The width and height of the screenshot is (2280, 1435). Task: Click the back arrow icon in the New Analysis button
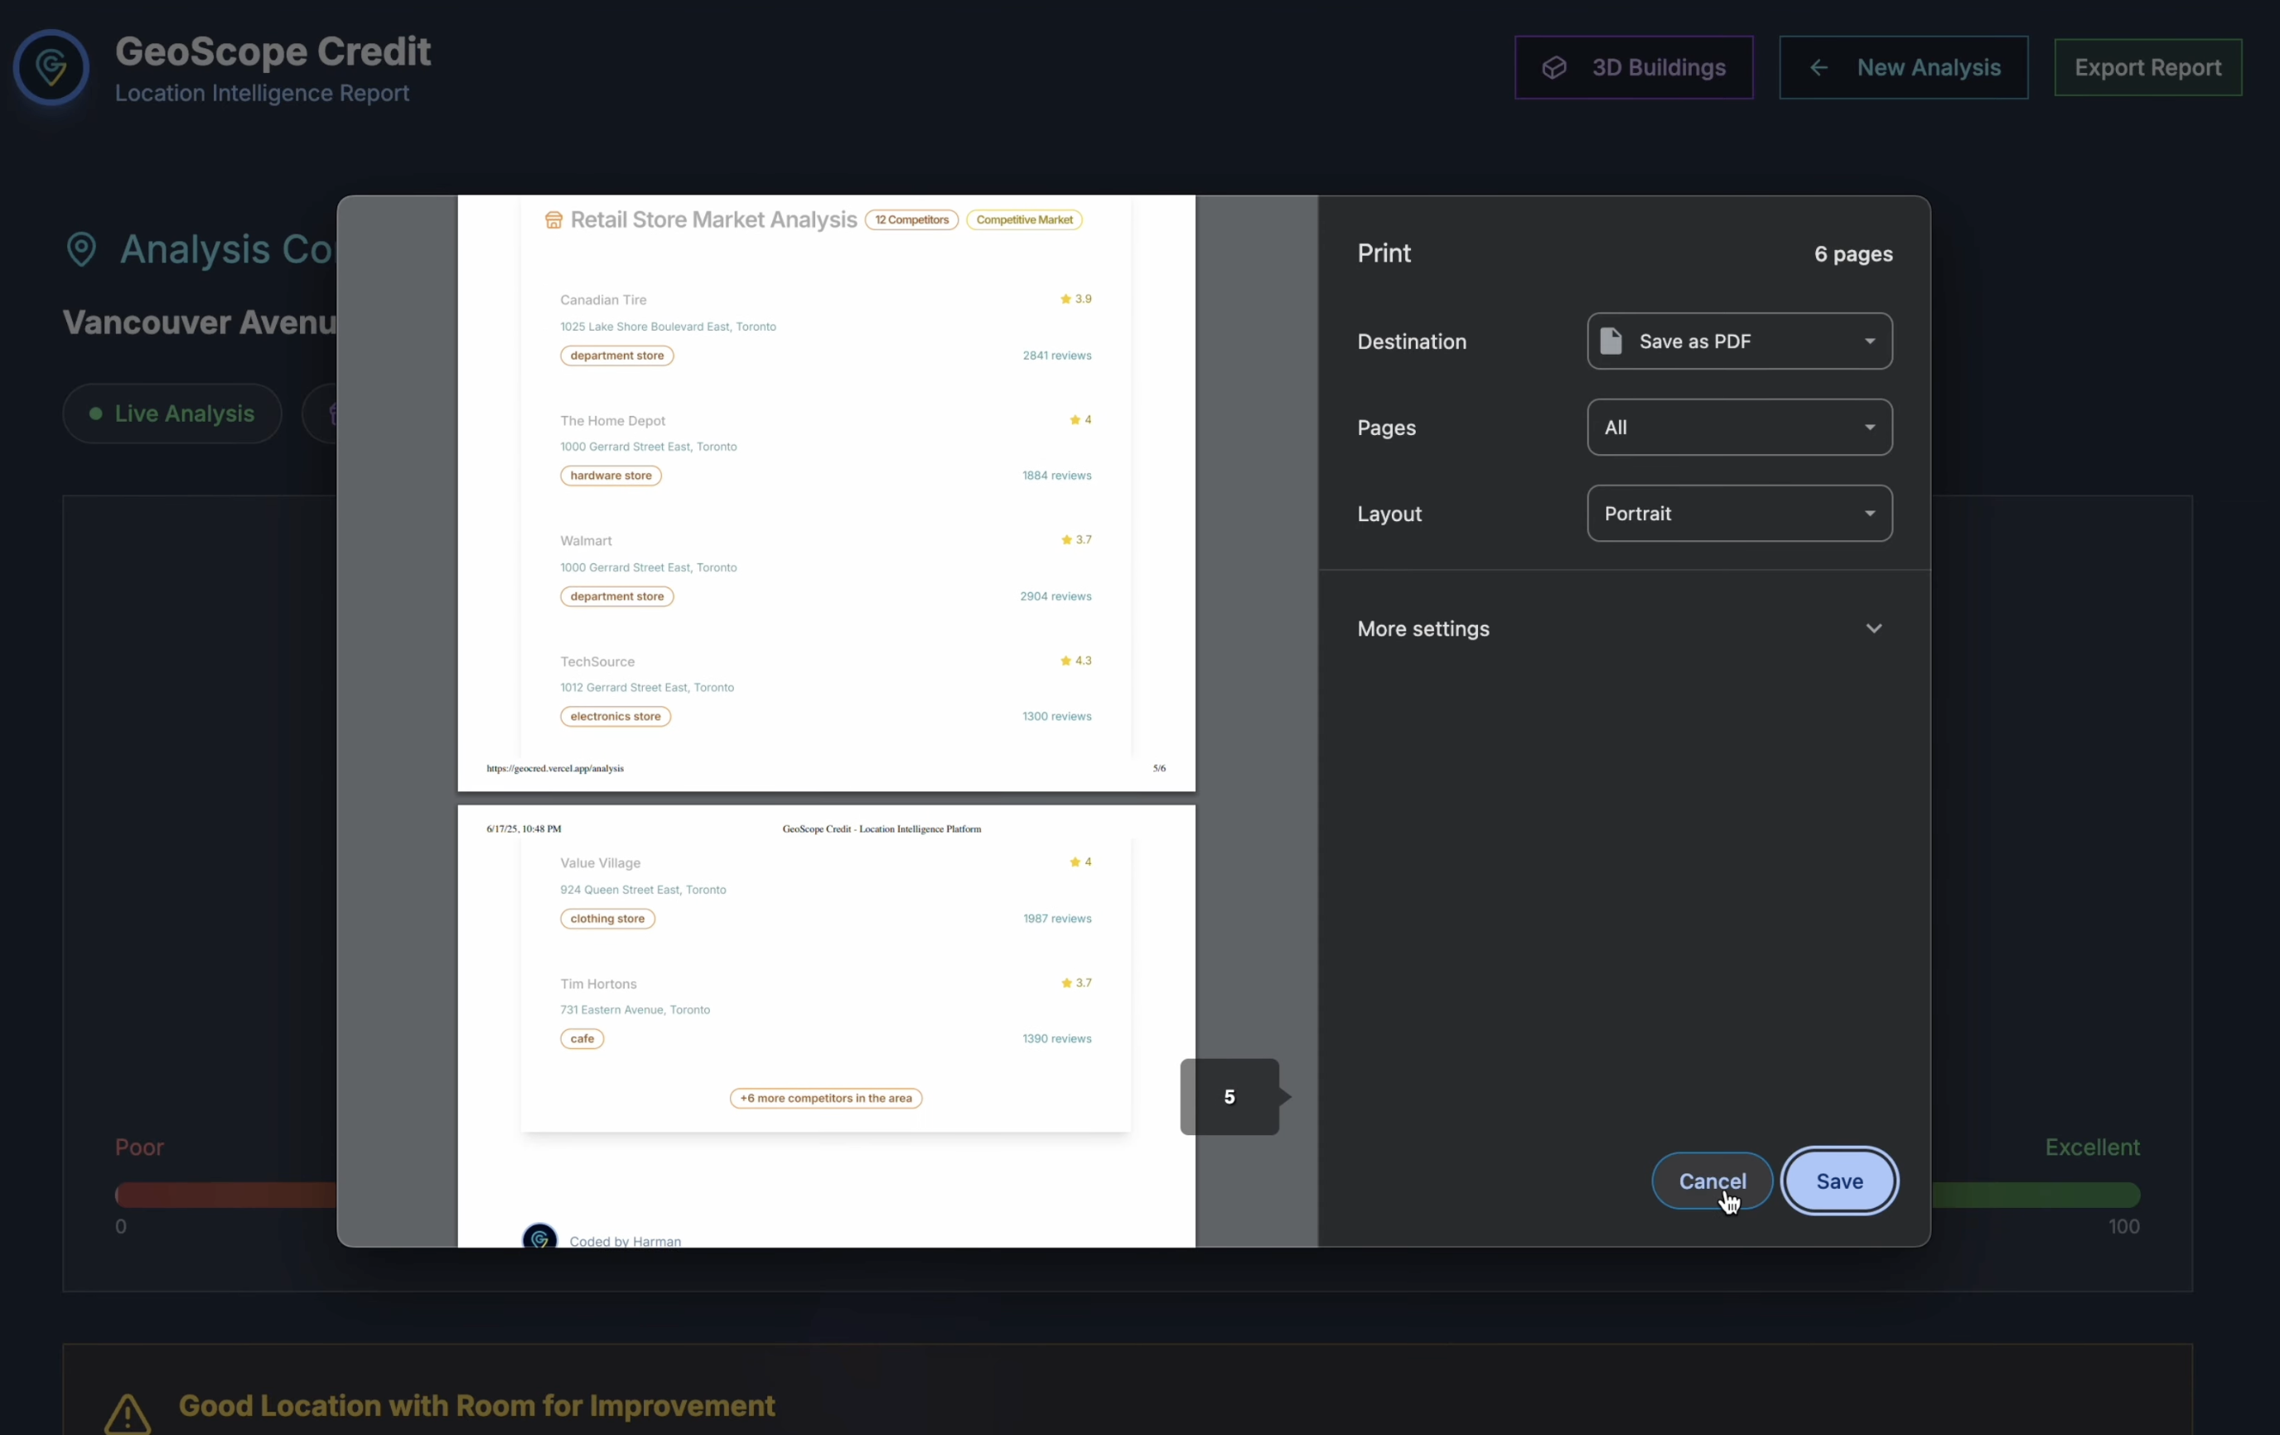pos(1818,68)
